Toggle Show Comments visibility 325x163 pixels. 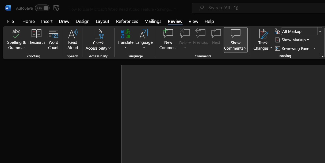click(x=235, y=39)
